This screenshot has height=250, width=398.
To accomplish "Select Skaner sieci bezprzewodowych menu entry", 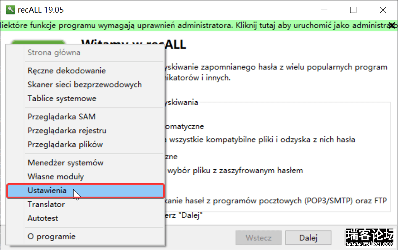I will [86, 84].
